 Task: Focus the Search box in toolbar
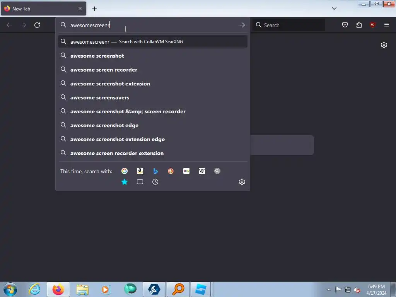(288, 25)
